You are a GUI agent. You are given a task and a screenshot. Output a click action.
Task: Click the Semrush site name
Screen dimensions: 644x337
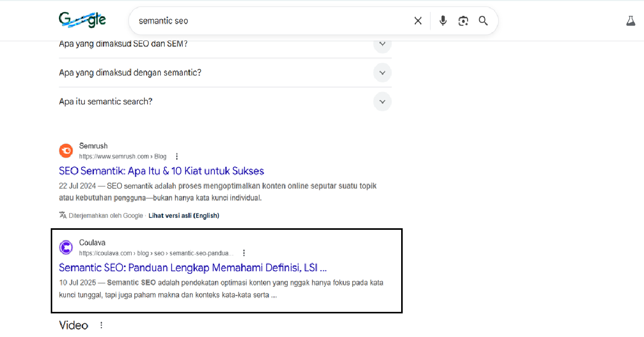pyautogui.click(x=93, y=146)
